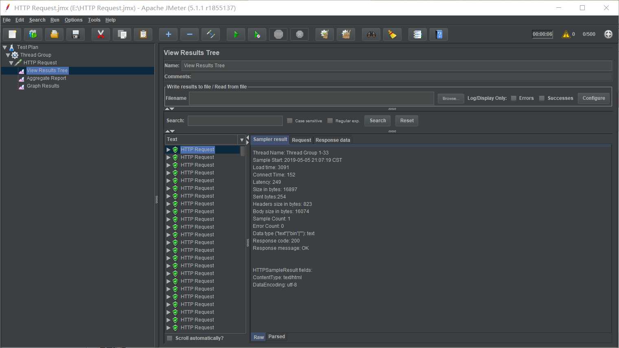
Task: Enable Case sensitive search option
Action: (x=290, y=121)
